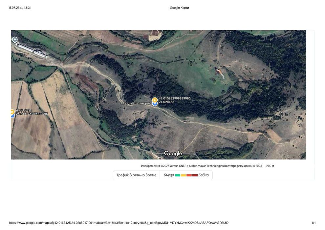The image size is (325, 230).
Task: Click the coordinates label 42.015184, 24.015176999999998
Action: click(x=32, y=112)
